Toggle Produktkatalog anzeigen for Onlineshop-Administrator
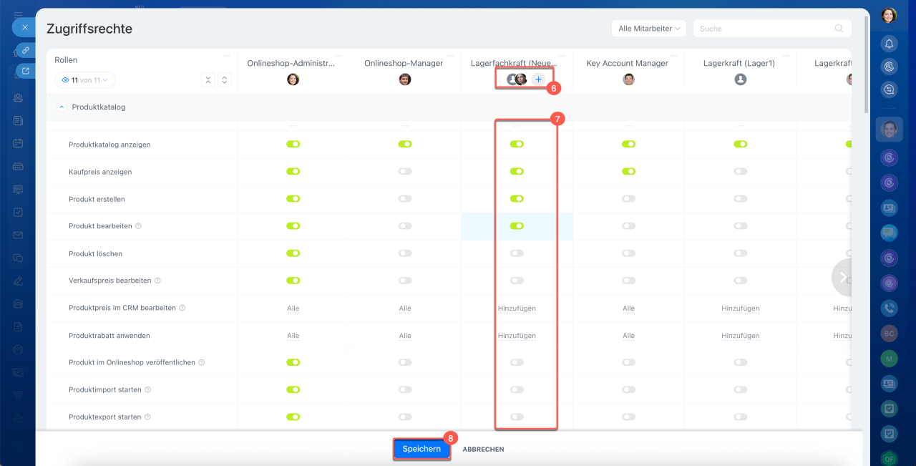This screenshot has height=466, width=916. 293,144
